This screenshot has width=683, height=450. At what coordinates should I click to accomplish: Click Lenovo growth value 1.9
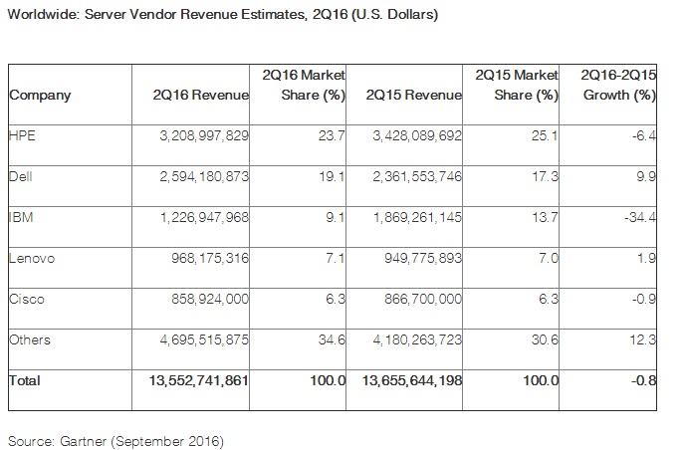point(646,258)
